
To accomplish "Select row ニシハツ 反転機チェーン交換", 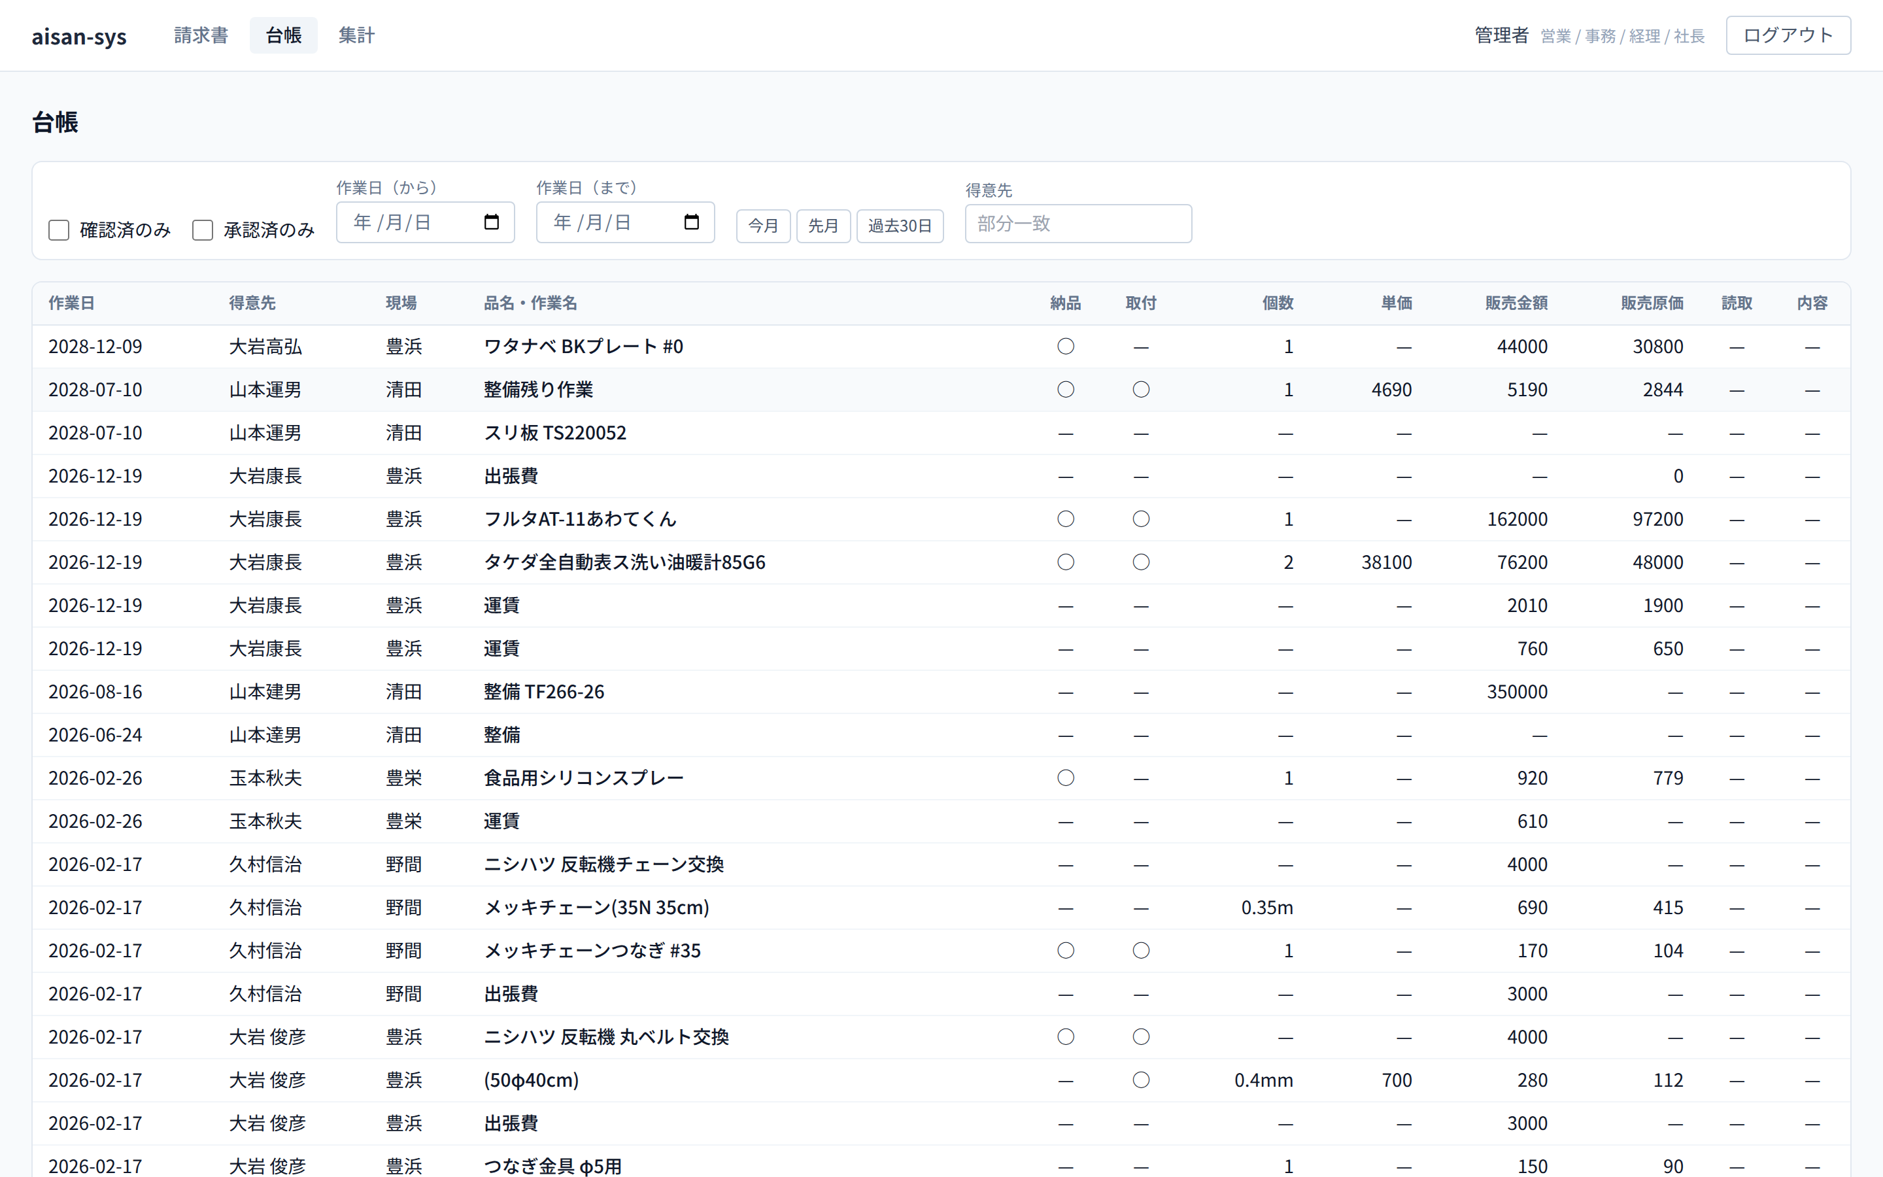I will click(941, 864).
